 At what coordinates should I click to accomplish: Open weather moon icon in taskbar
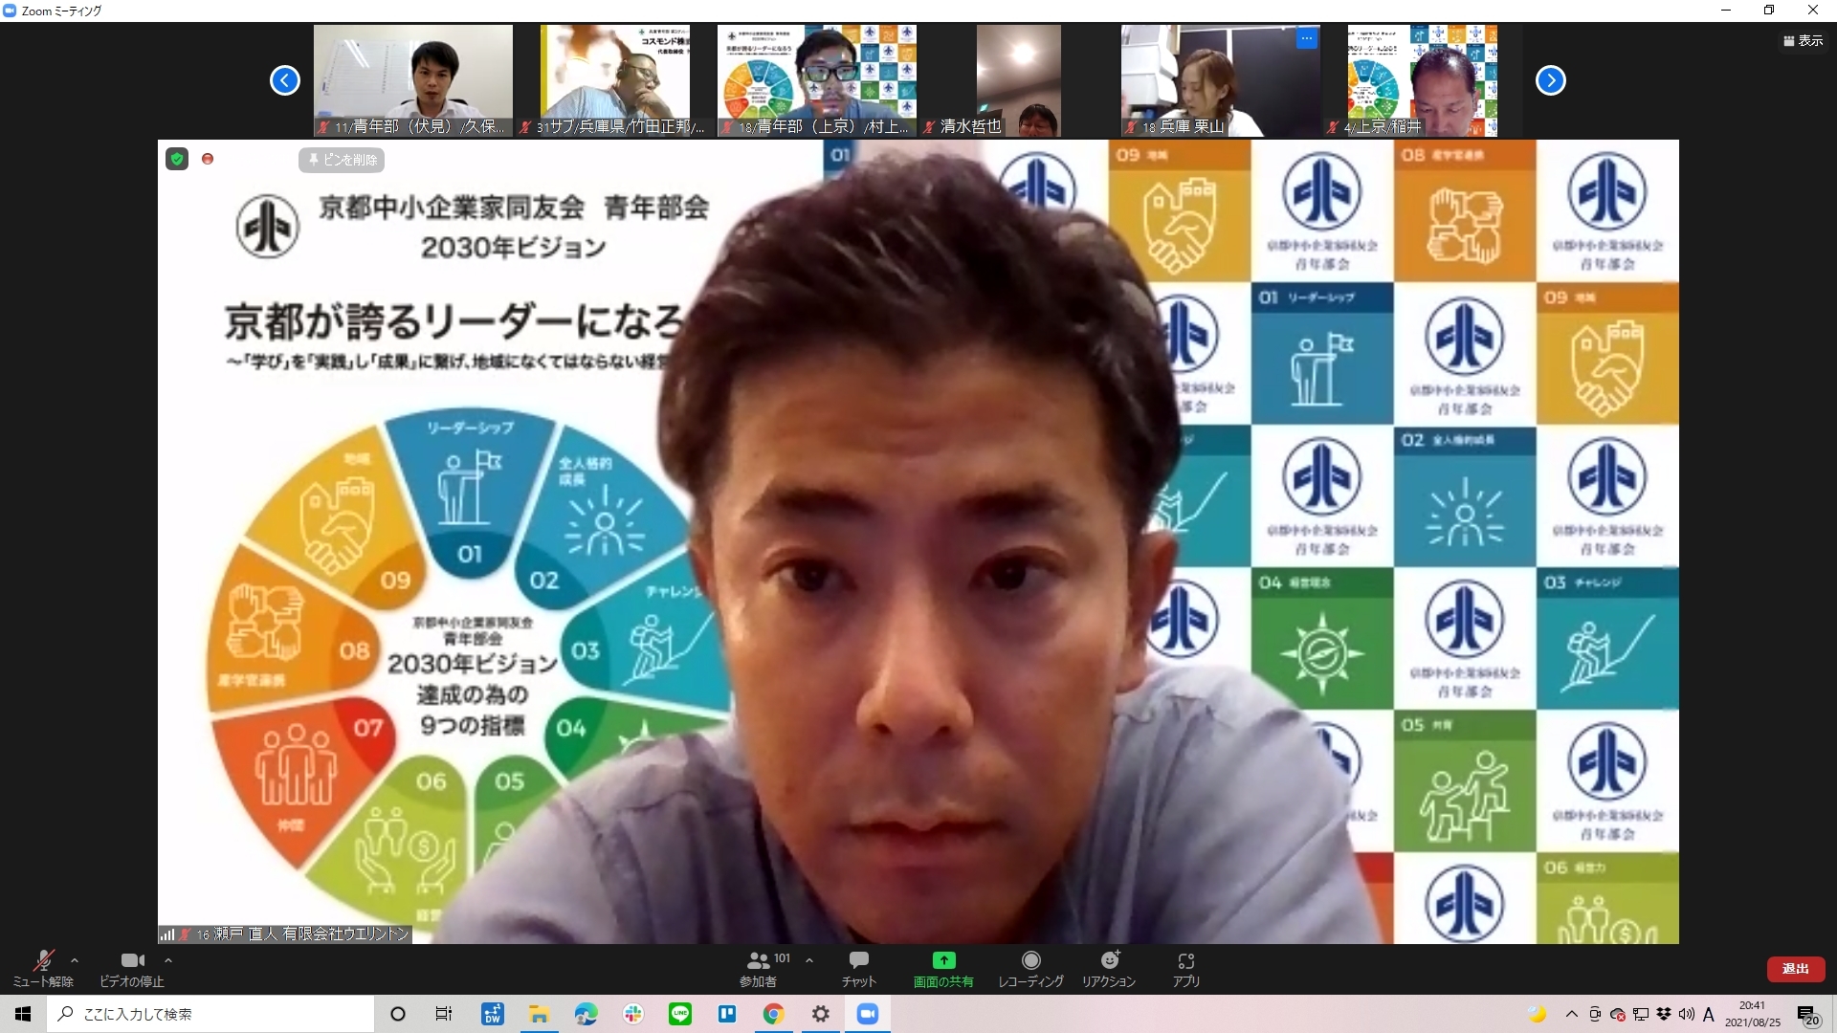click(x=1537, y=1014)
